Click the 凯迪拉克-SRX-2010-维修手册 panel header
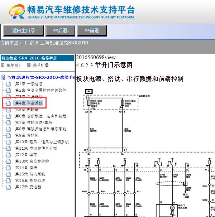The image size is (215, 217). (37, 58)
